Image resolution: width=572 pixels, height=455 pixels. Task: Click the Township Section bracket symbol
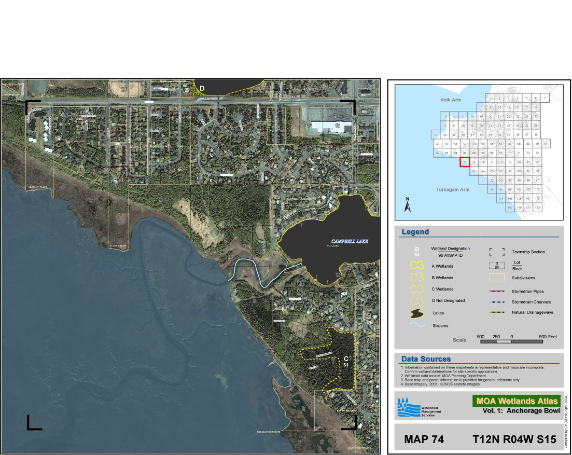click(496, 252)
